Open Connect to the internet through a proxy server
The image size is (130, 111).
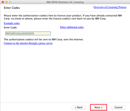[28, 43]
